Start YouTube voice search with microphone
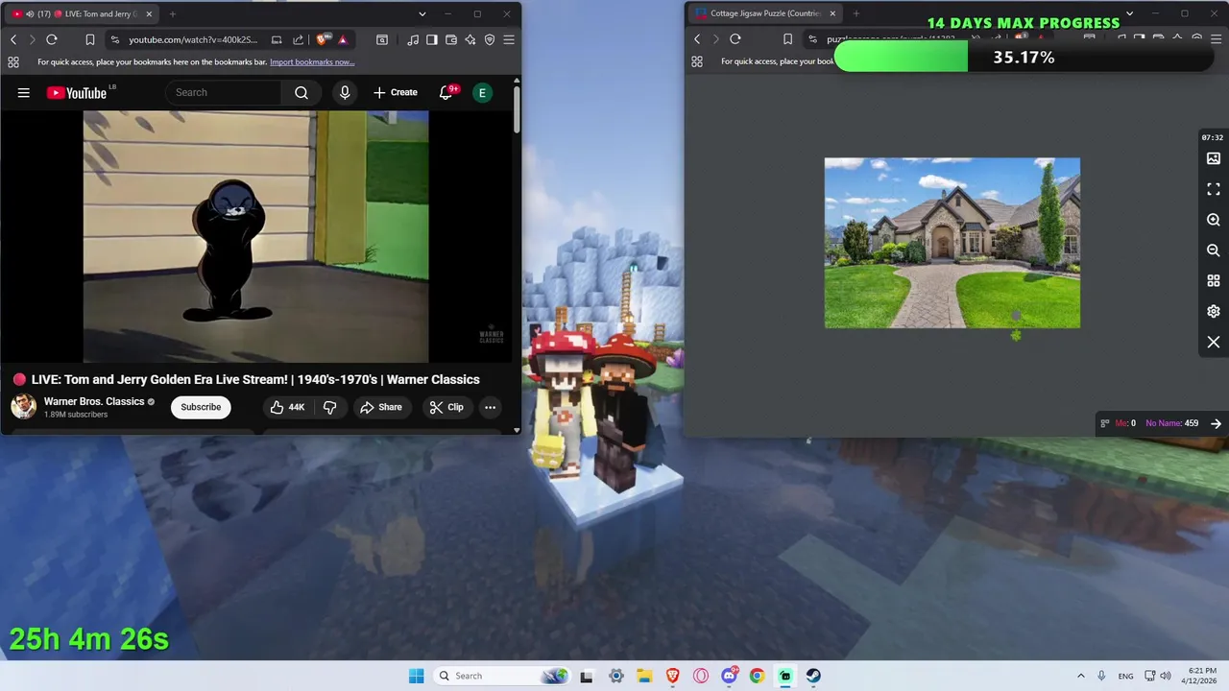1229x691 pixels. pos(345,92)
